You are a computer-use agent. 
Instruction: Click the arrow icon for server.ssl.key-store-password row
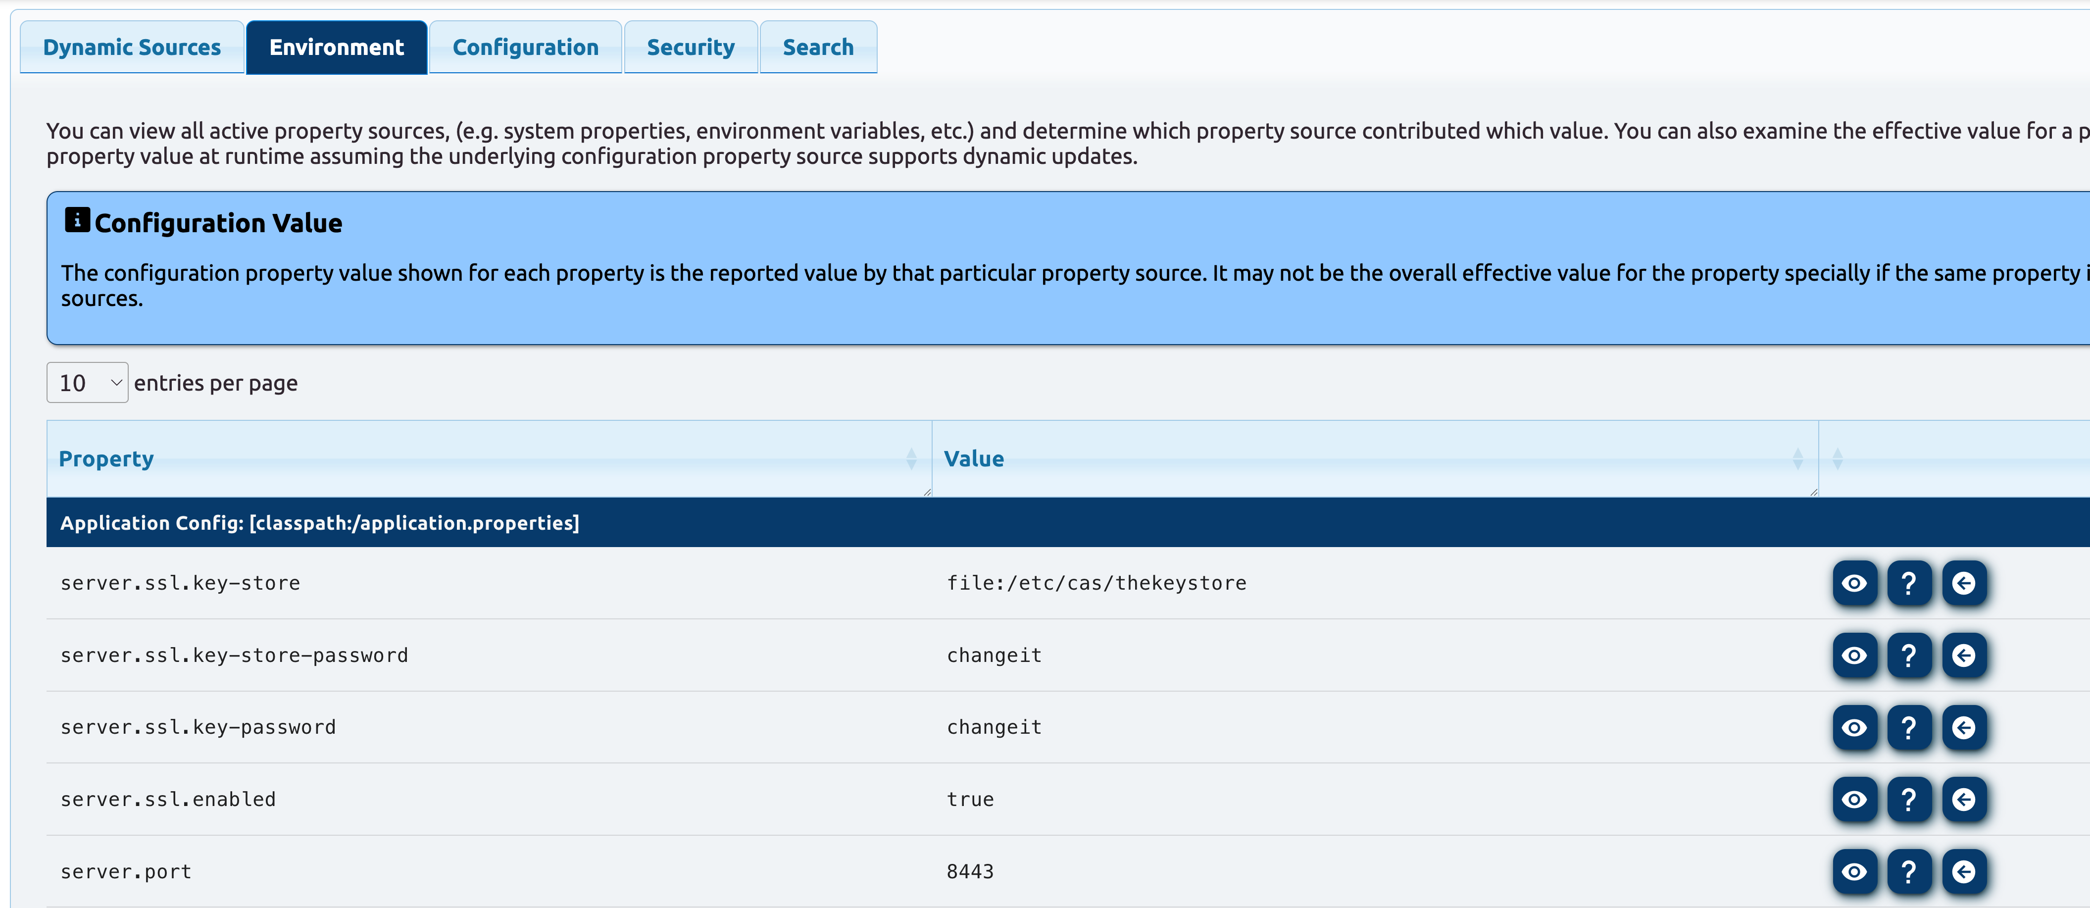pyautogui.click(x=1963, y=655)
